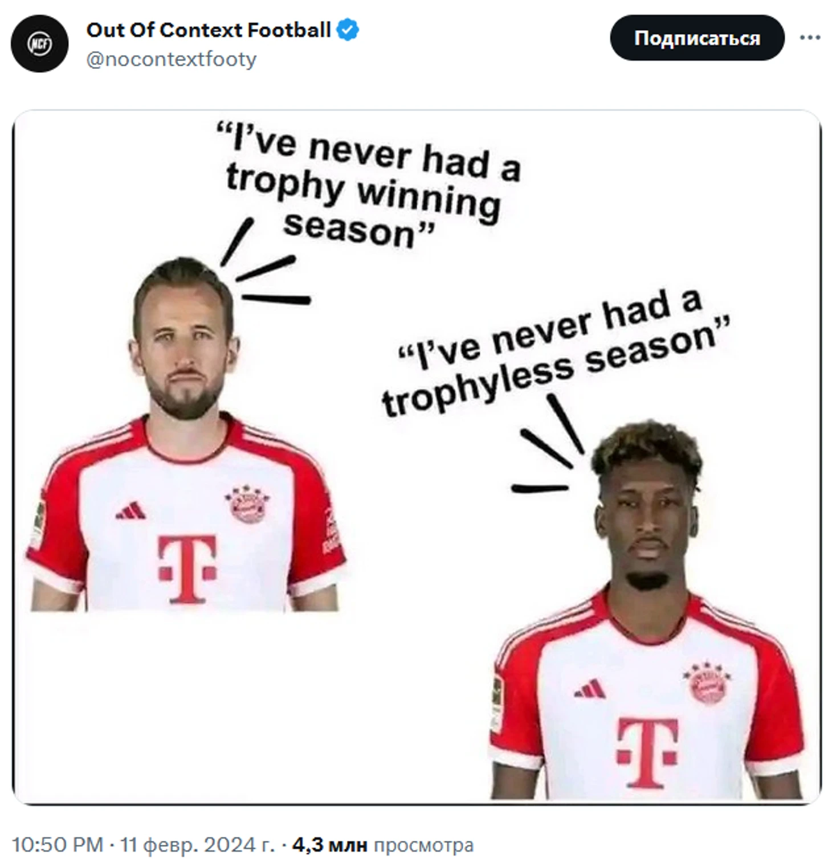Click the blue verified badge
The image size is (832, 867).
click(347, 30)
